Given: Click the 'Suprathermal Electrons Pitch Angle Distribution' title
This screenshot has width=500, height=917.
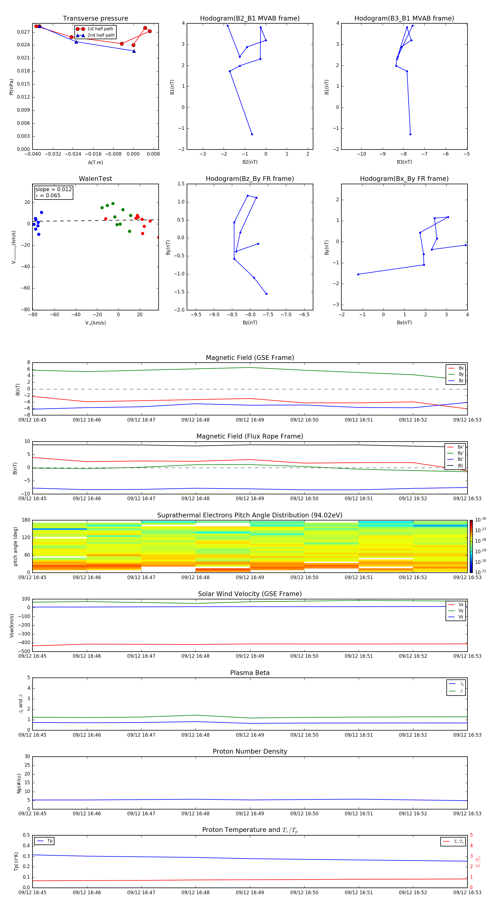Looking at the screenshot, I should pos(249,515).
